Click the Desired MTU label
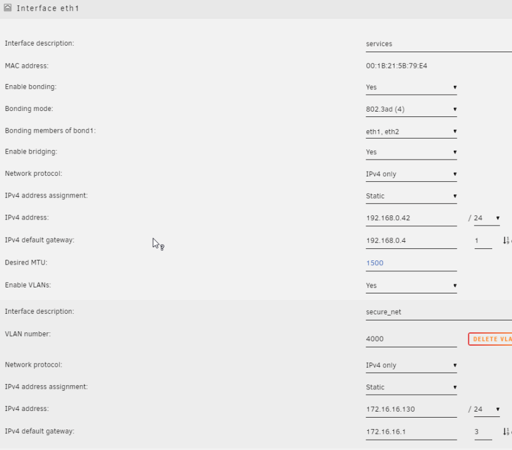Viewport: 512px width, 450px height. [26, 262]
